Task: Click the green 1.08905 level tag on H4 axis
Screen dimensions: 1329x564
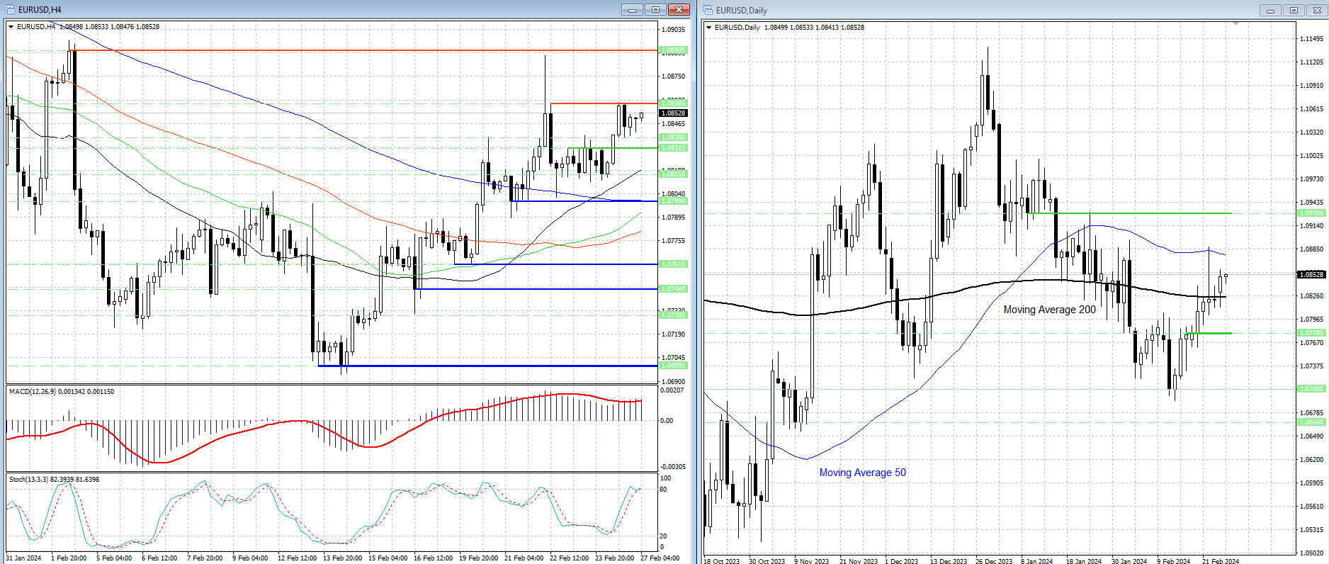Action: coord(673,51)
